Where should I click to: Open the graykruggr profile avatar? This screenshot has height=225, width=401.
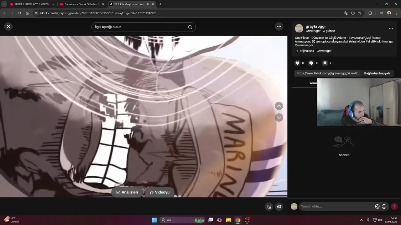299,28
